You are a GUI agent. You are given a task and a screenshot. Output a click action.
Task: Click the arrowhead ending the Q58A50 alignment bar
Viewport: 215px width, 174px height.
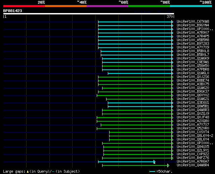click(x=172, y=66)
